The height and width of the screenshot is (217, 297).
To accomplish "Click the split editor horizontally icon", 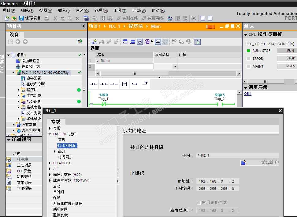I will (x=203, y=18).
